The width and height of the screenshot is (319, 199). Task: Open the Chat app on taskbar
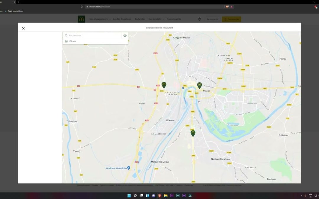[x=153, y=195]
